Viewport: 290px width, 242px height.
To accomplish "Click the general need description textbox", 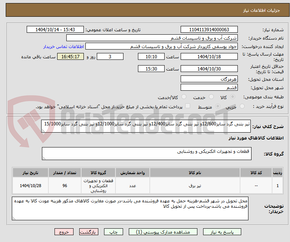I will pos(146,126).
